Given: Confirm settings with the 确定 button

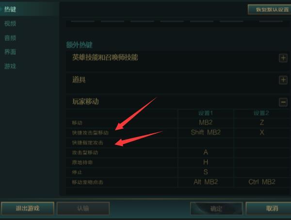Looking at the screenshot, I should pyautogui.click(x=216, y=208).
